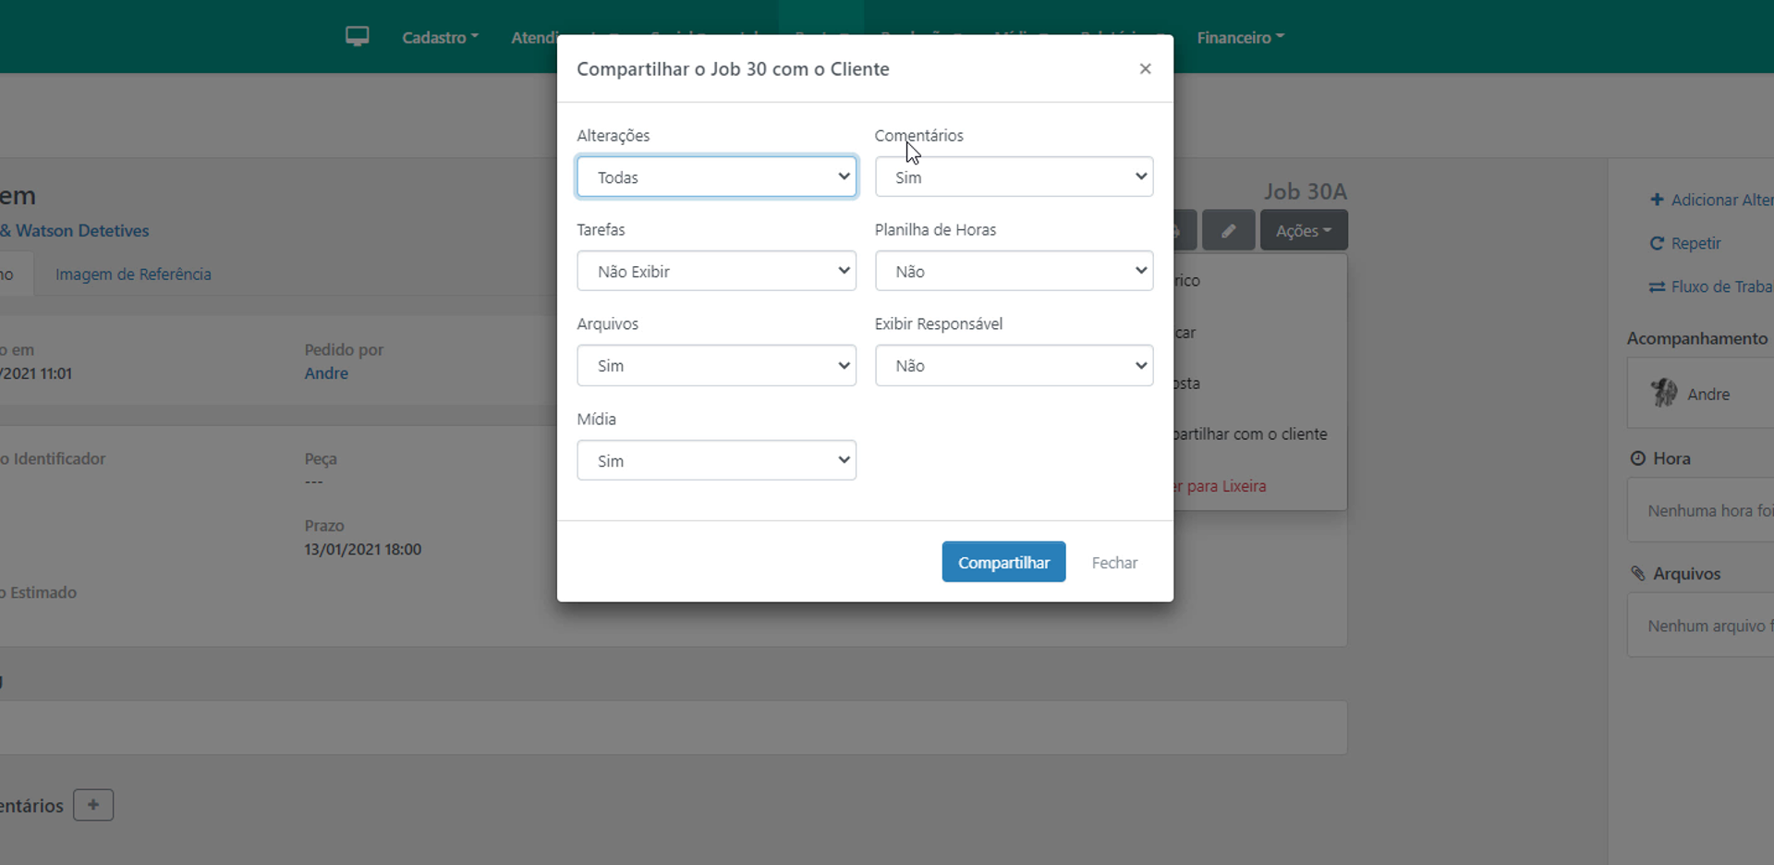
Task: Expand the Arquivos select box
Action: click(x=716, y=366)
